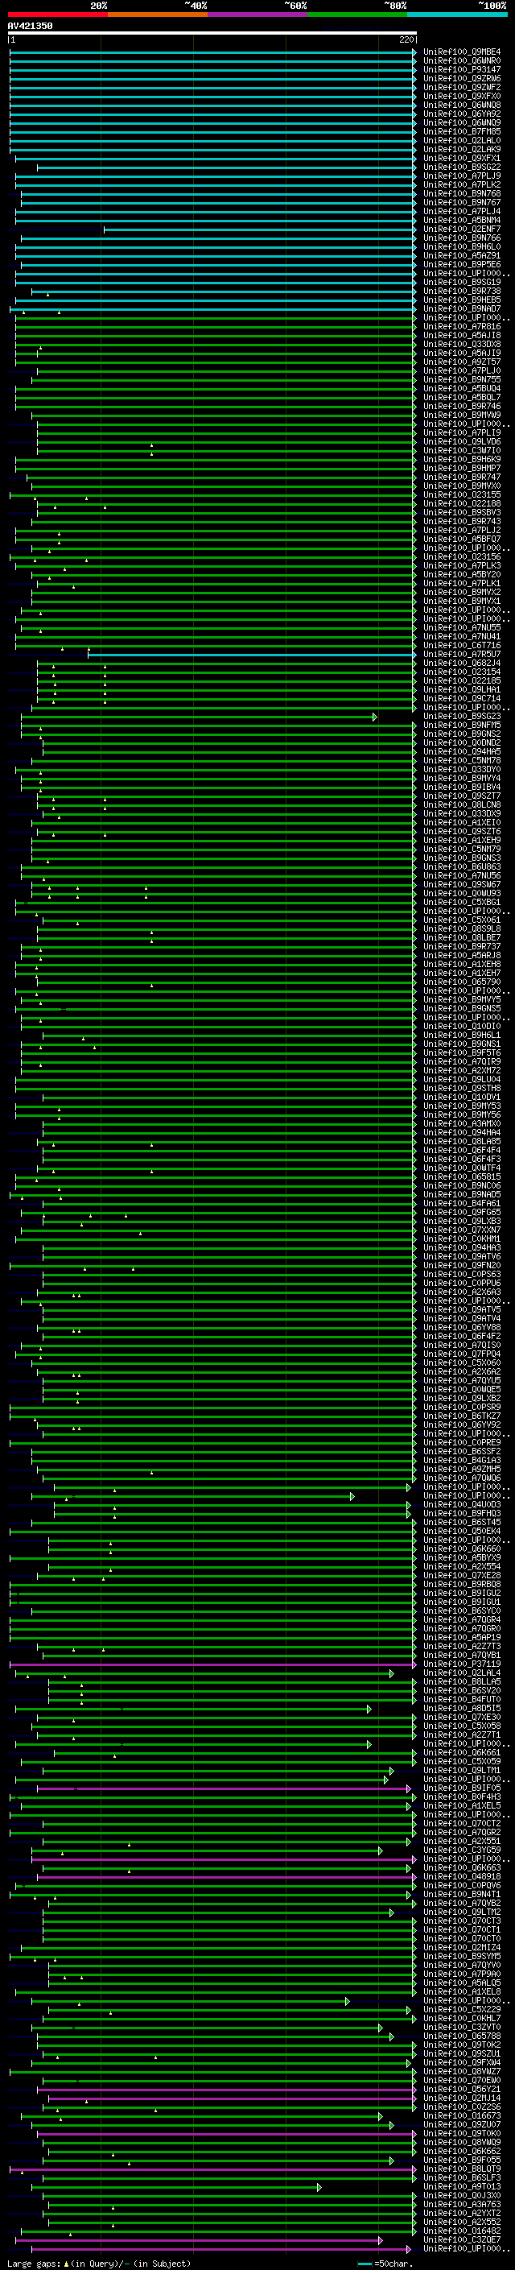Open hit UniRef100_Q9MBE4
The image size is (515, 2270).
point(462,52)
